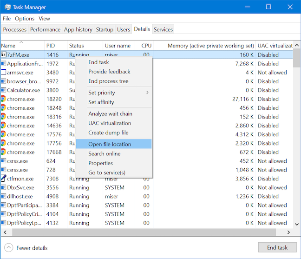The width and height of the screenshot is (301, 259).
Task: Click the Calculator.exe process icon
Action: [x=4, y=90]
